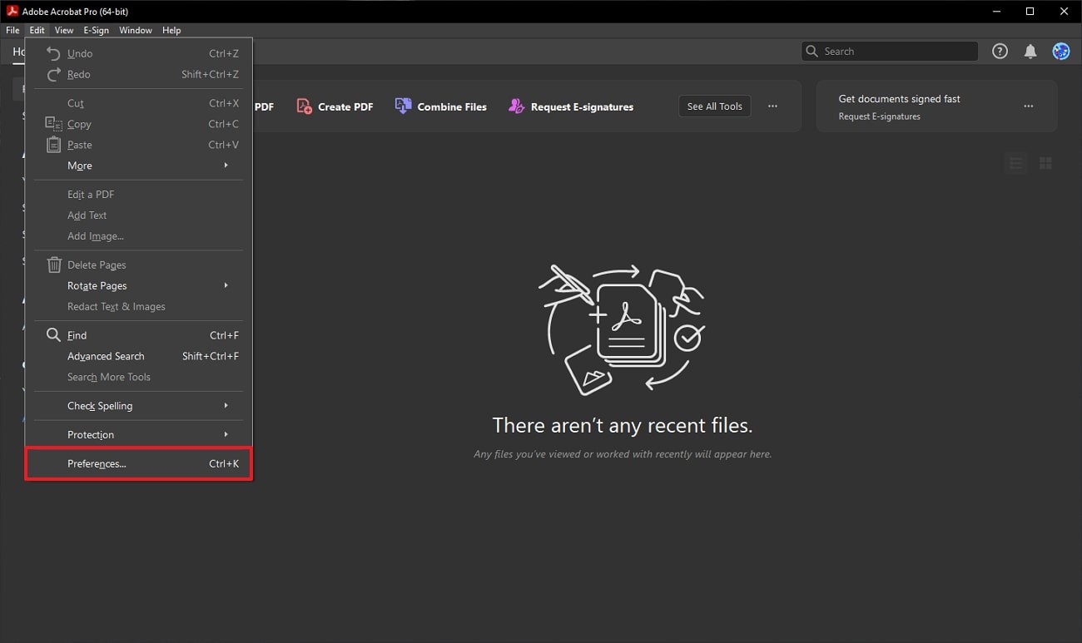1082x643 pixels.
Task: Click the Request E-signatures icon
Action: 516,106
